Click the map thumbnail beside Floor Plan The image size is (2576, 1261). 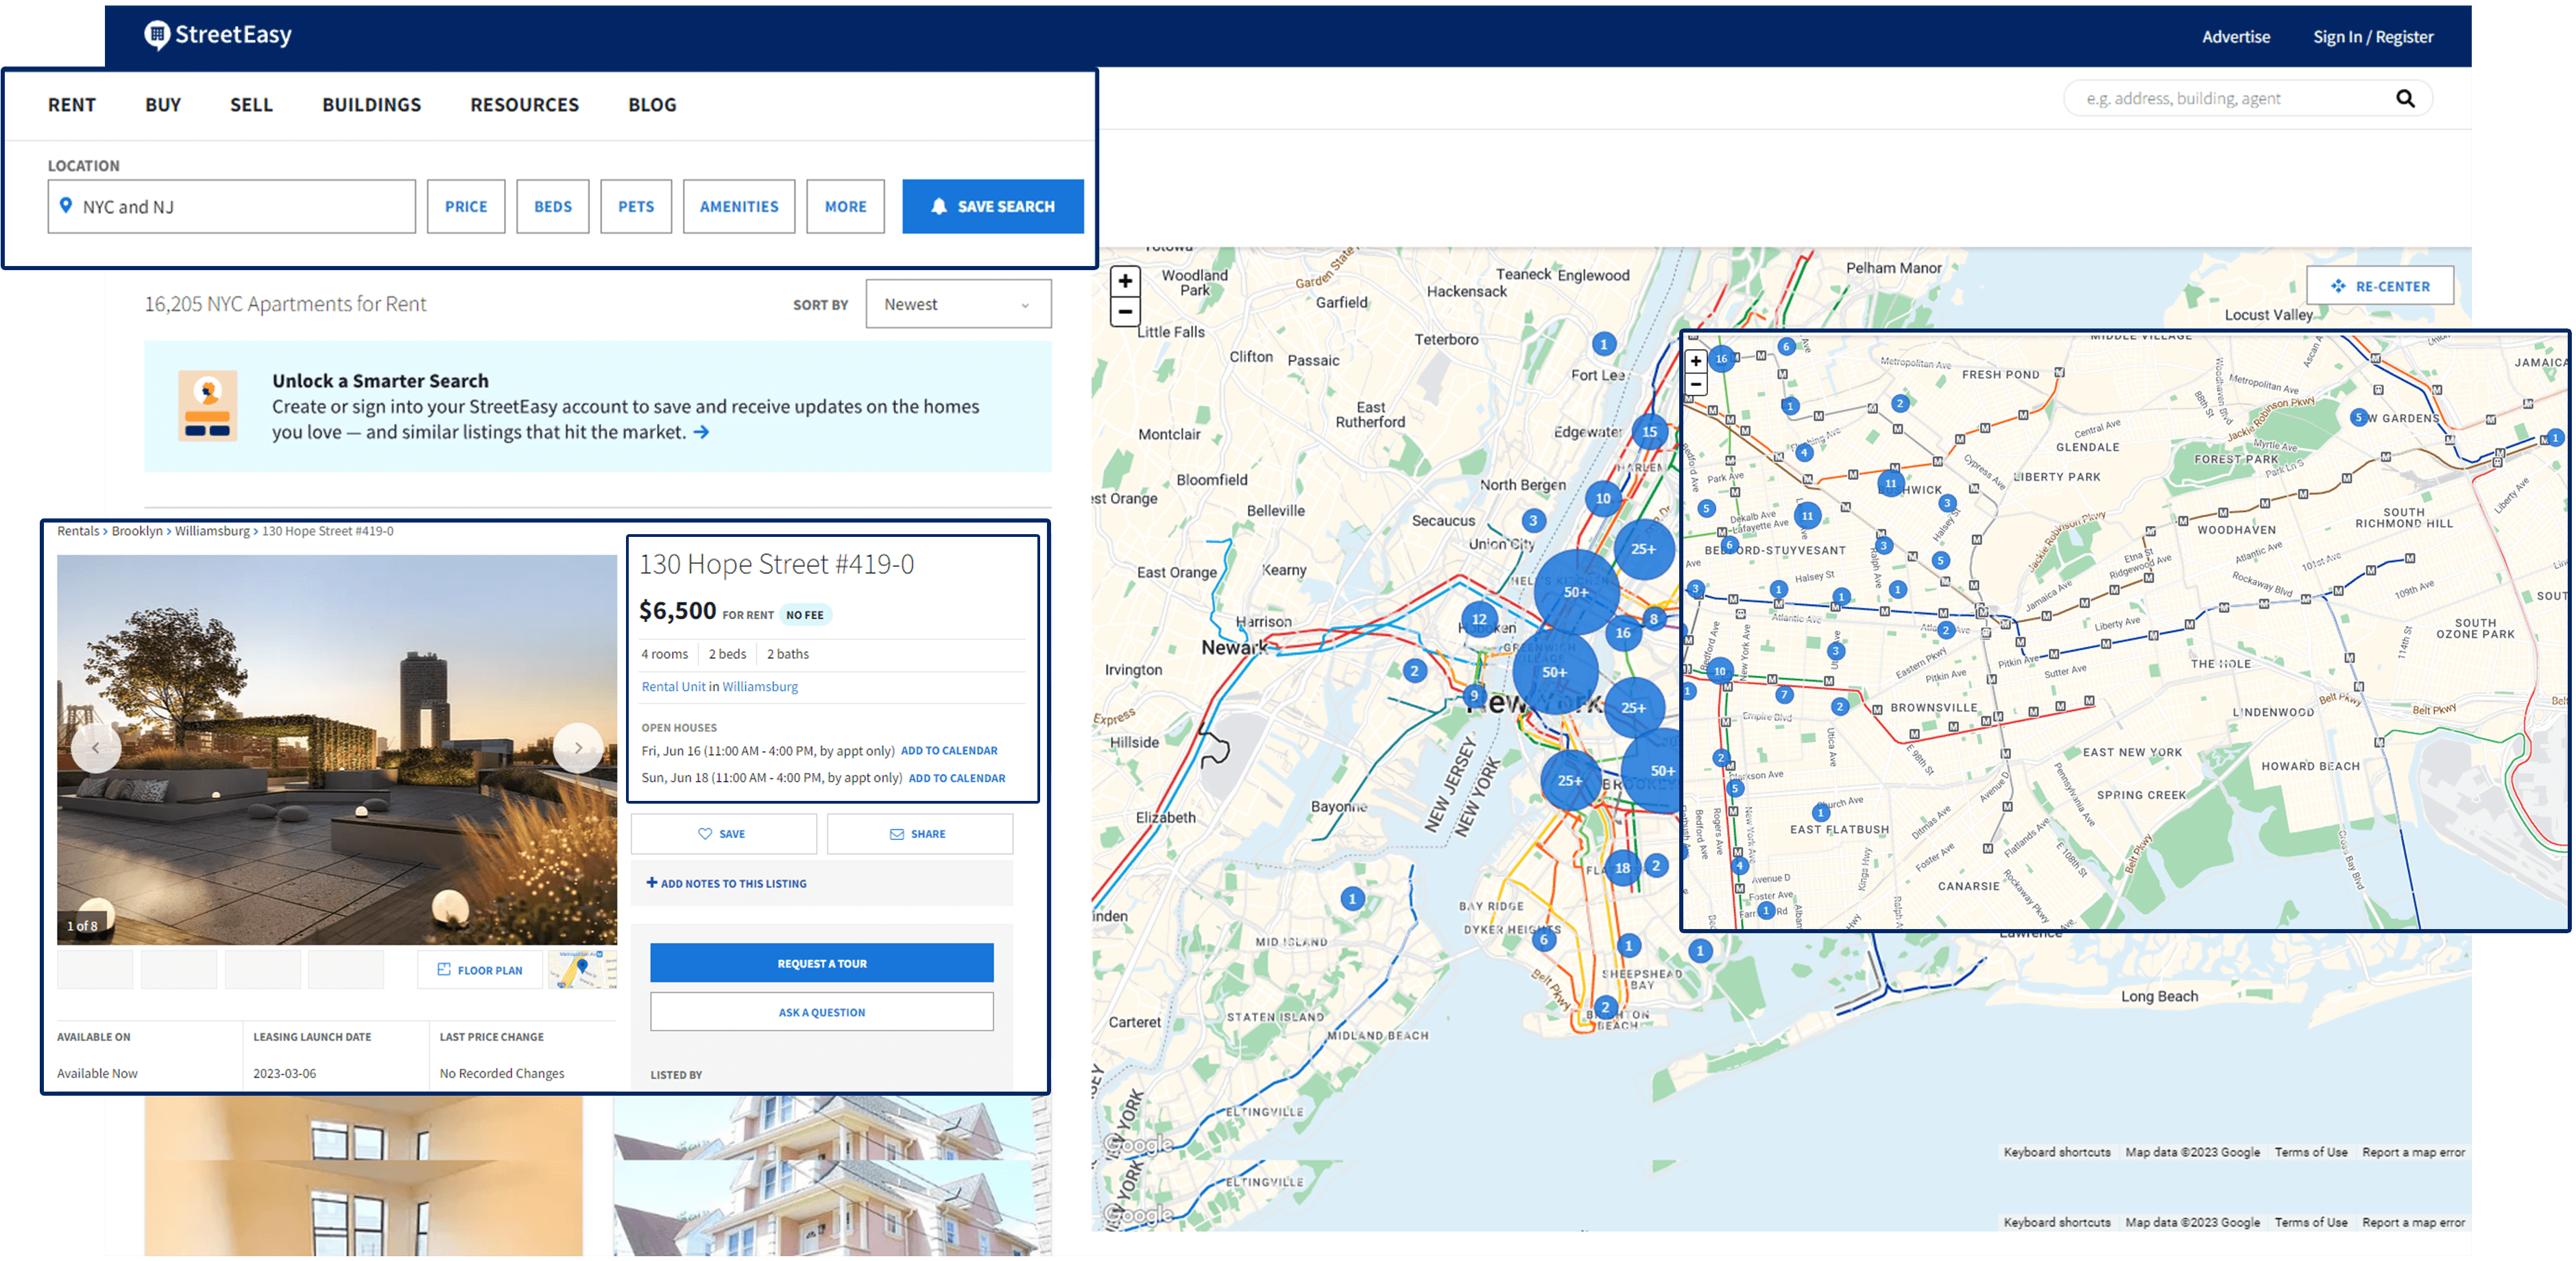(x=583, y=970)
